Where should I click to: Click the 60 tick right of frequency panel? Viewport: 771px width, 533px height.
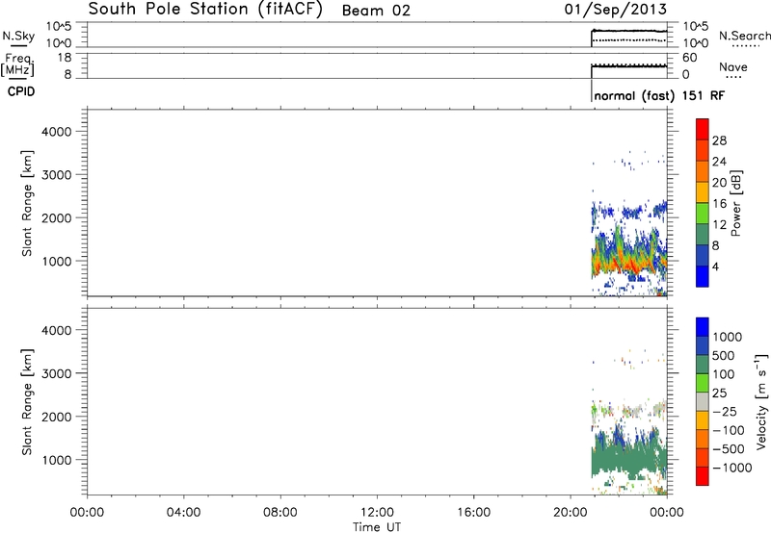[x=690, y=58]
